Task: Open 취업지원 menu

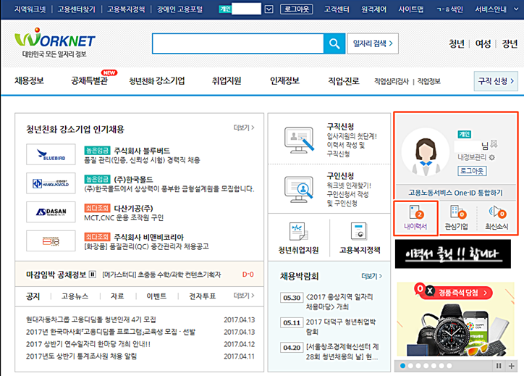Action: (x=227, y=80)
